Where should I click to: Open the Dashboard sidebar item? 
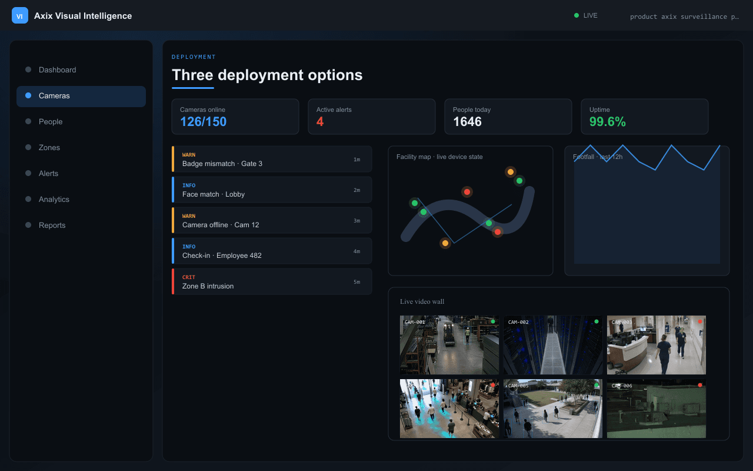81,69
